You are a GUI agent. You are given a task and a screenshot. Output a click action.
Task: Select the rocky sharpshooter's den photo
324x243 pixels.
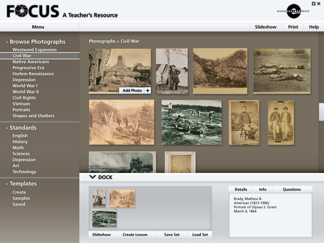[x=220, y=71]
